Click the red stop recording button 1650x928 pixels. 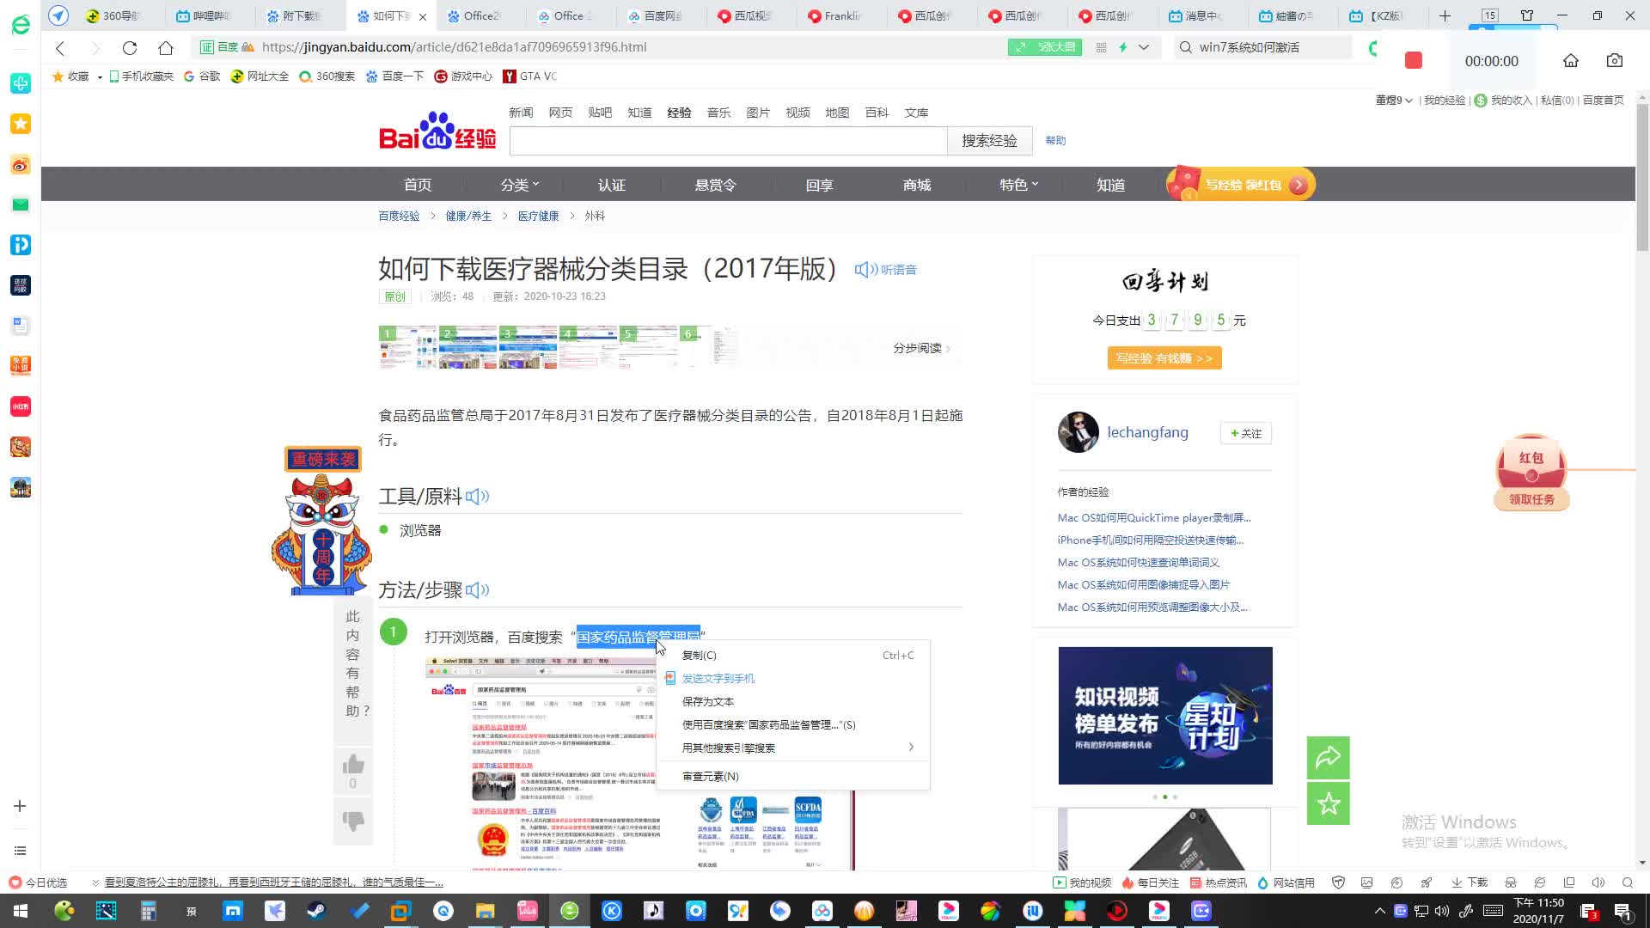(x=1414, y=61)
